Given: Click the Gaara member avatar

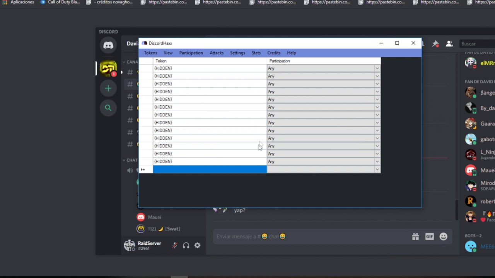Looking at the screenshot, I should pos(471,124).
